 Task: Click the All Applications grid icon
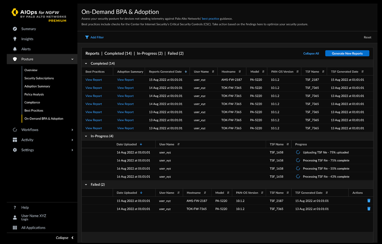pos(15,228)
